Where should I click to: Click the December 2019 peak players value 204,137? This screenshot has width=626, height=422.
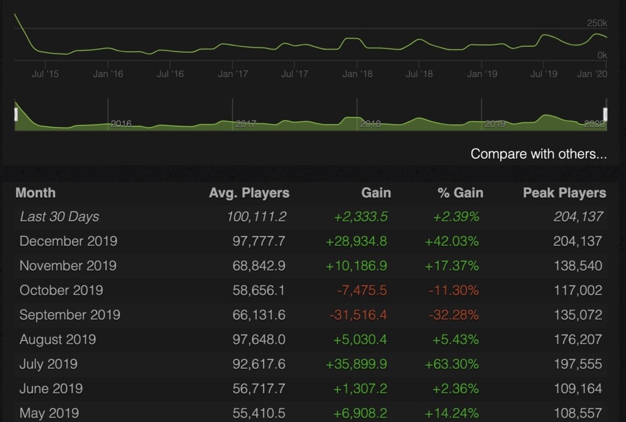pyautogui.click(x=577, y=241)
